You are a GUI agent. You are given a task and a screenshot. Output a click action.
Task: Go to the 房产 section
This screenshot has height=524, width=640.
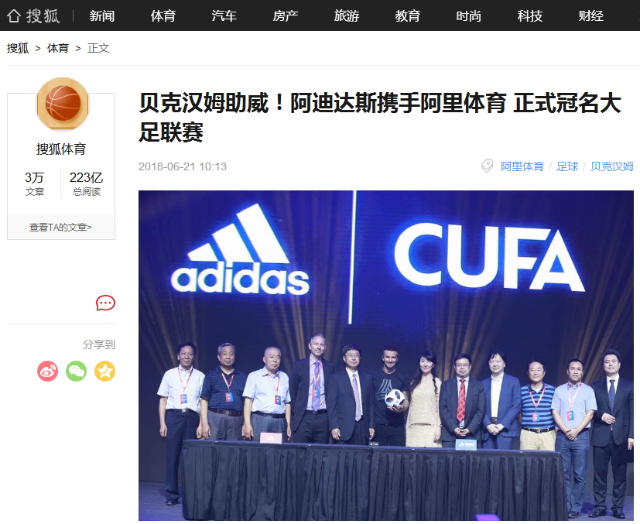click(x=286, y=16)
